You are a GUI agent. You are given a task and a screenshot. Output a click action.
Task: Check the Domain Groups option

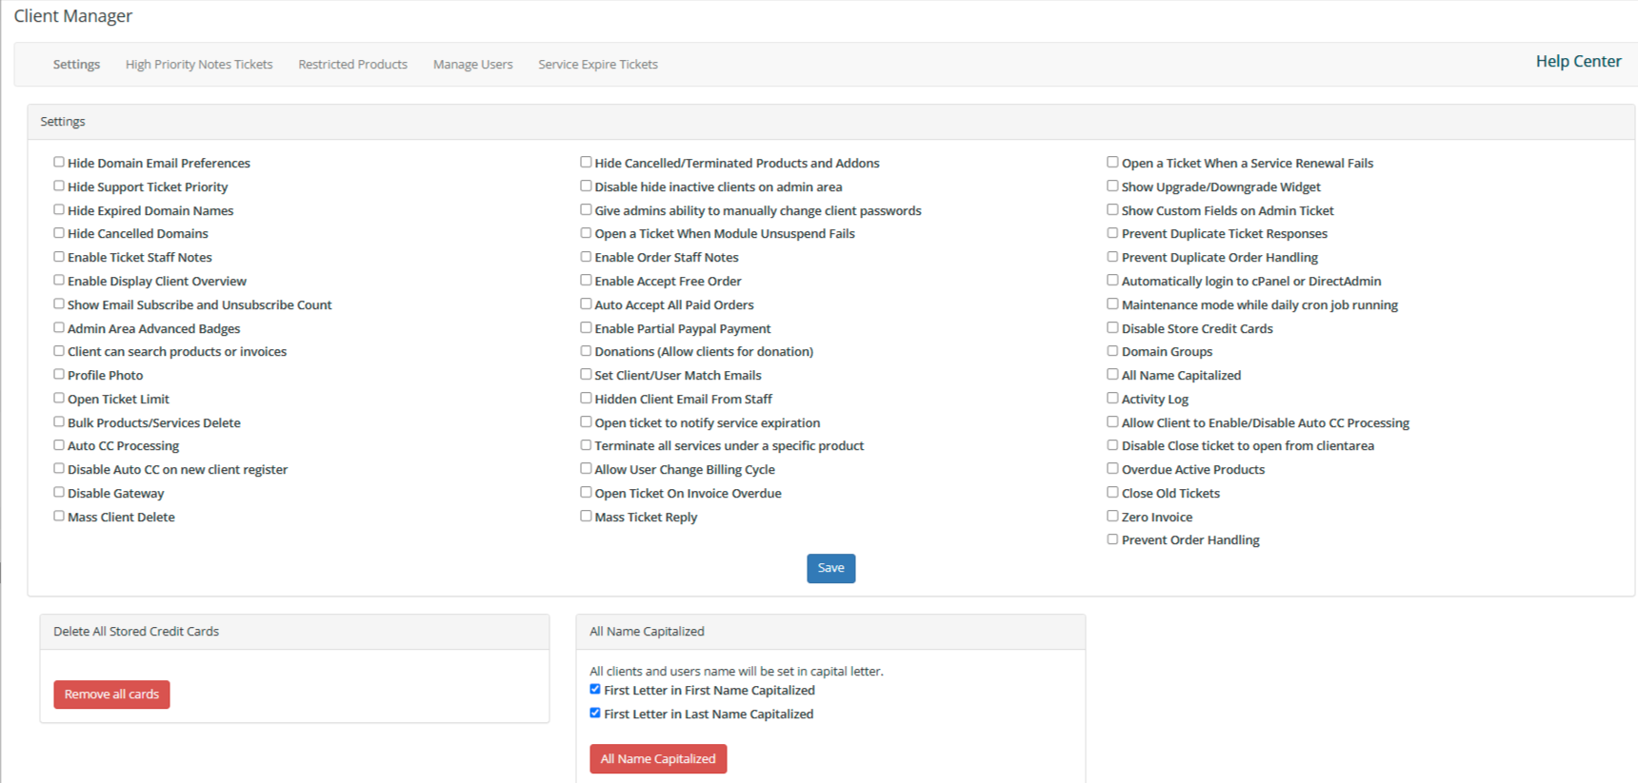[x=1112, y=351]
